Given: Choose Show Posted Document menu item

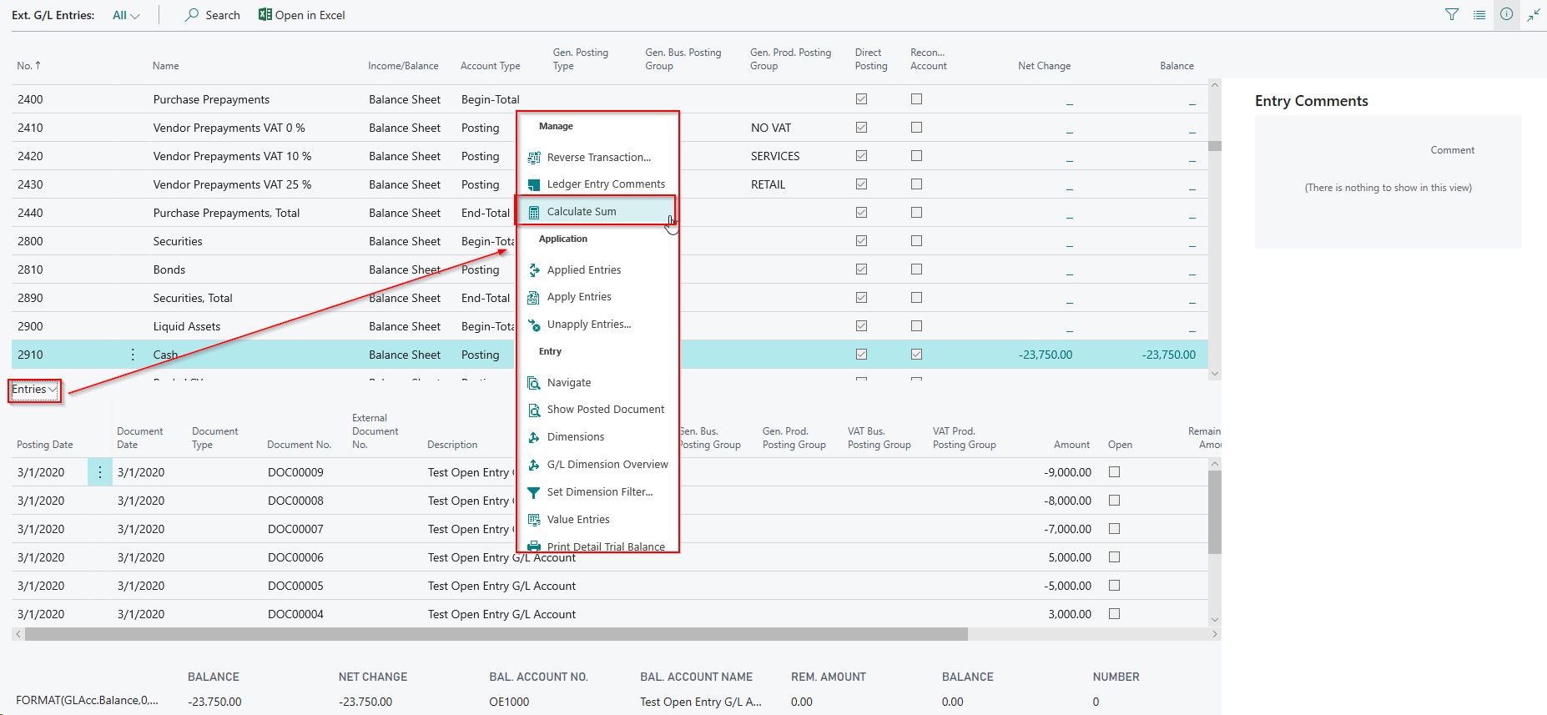Looking at the screenshot, I should [605, 410].
